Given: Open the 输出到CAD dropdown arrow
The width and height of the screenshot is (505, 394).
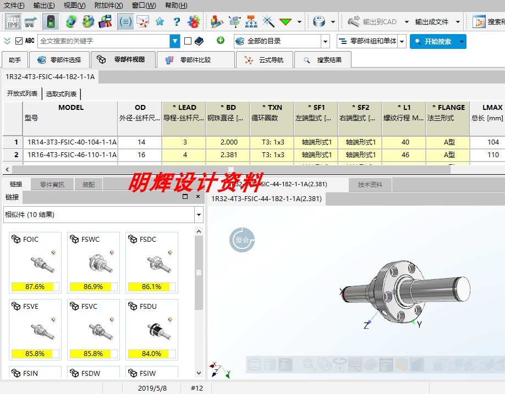Looking at the screenshot, I should 407,22.
